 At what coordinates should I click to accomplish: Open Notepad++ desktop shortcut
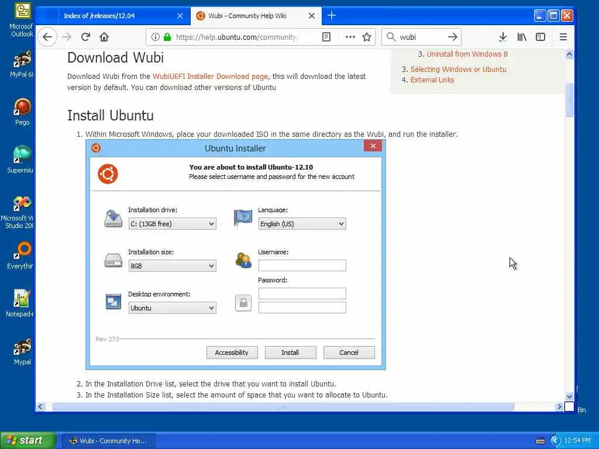pos(20,304)
